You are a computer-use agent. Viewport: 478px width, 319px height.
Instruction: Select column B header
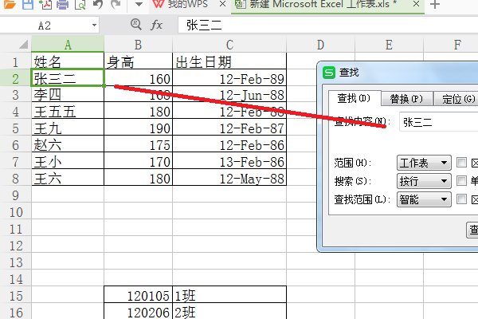138,45
